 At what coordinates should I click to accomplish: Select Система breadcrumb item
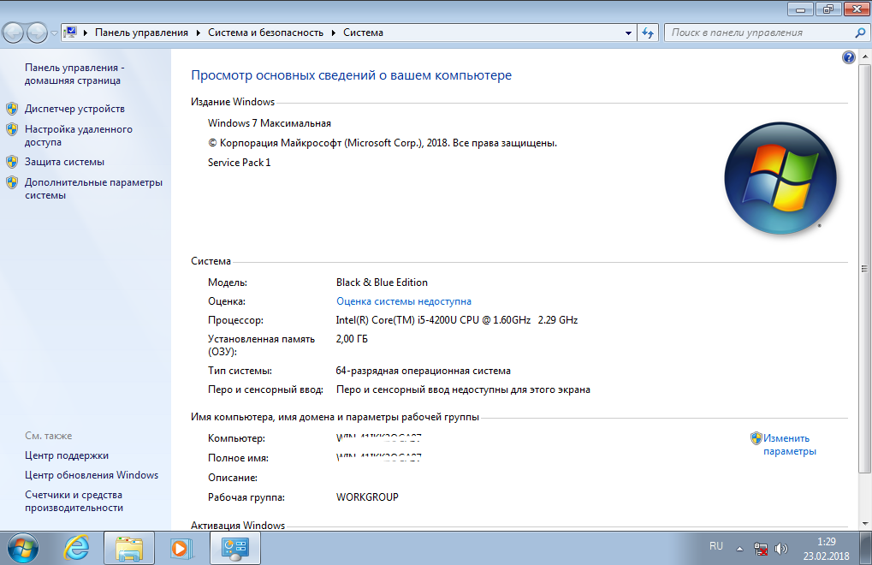tap(363, 33)
